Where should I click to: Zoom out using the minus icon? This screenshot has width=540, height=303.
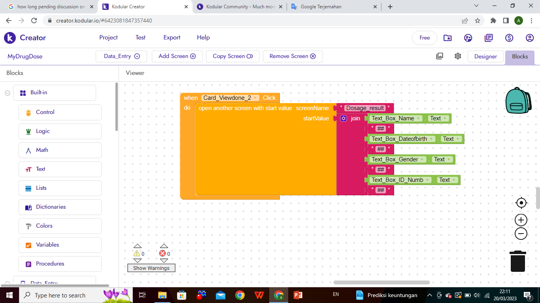click(521, 233)
